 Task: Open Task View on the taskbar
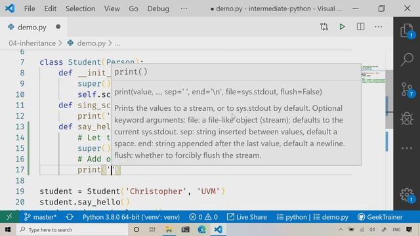(x=152, y=229)
